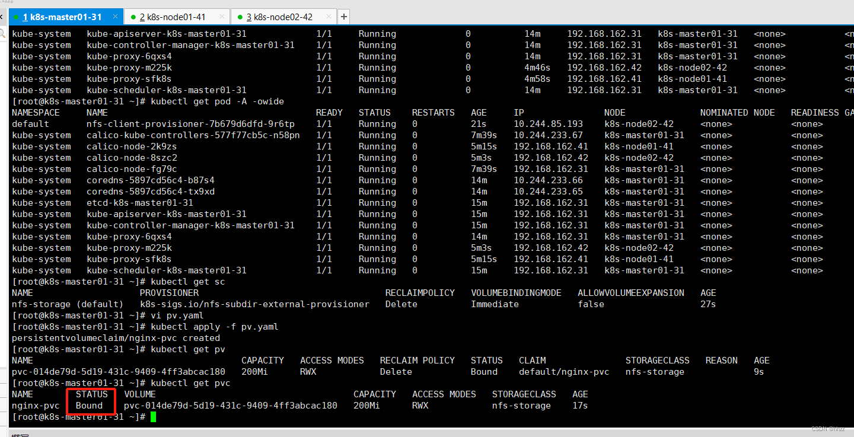Click the pod name calico-kube-controllers-577f77cb5c-n58pn
Screen dimensions: 854x437
coord(193,135)
